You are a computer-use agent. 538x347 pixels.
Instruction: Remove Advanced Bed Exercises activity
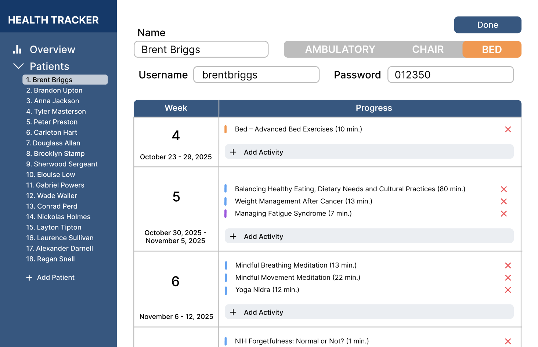click(x=508, y=129)
